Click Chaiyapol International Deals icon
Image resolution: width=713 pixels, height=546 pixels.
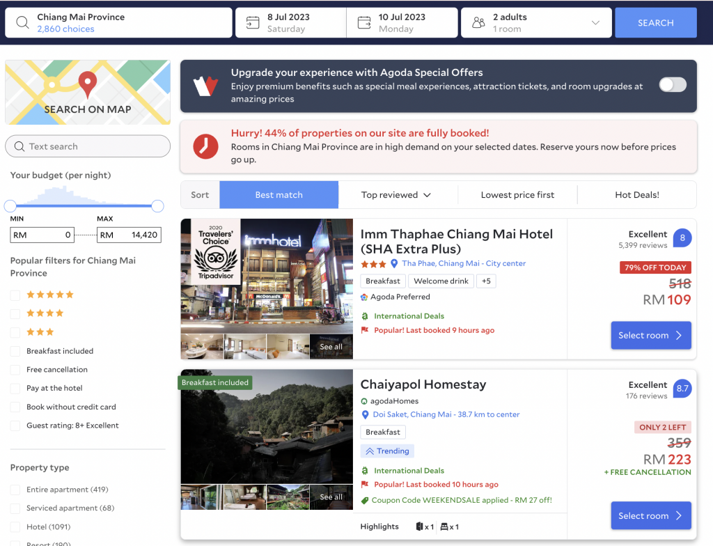click(x=364, y=471)
